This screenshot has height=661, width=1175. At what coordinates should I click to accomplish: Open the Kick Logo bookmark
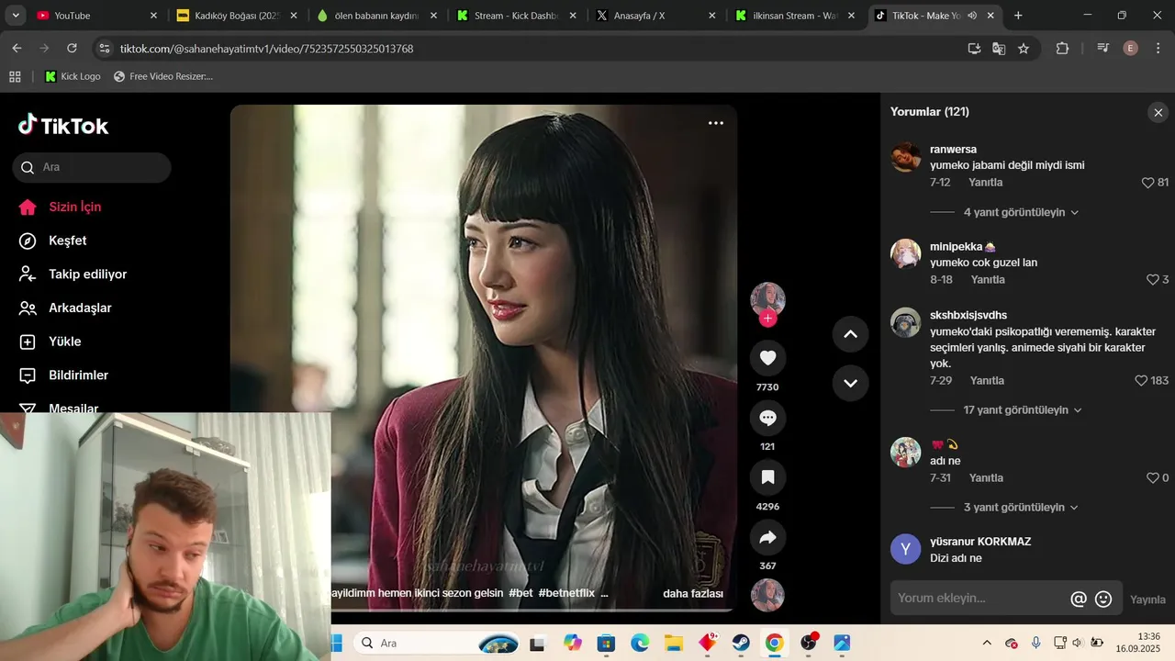point(73,76)
